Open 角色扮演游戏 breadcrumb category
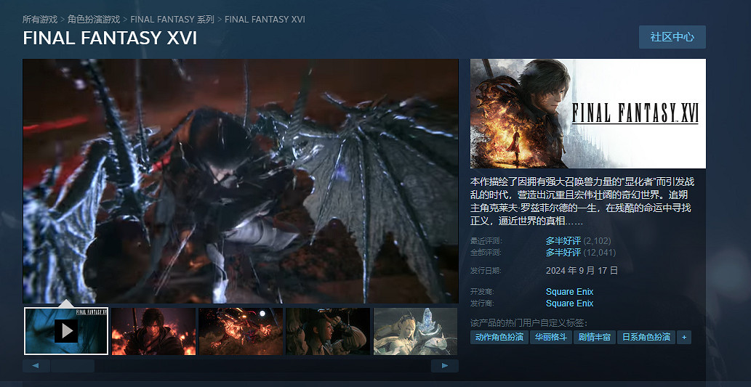The width and height of the screenshot is (751, 387). coord(94,19)
